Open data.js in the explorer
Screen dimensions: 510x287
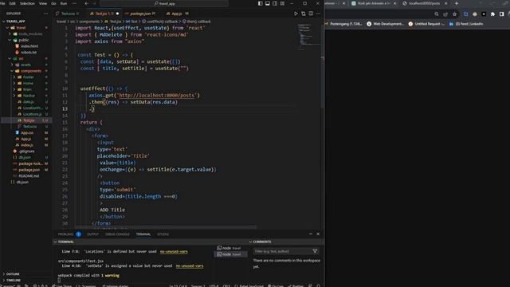pos(29,102)
